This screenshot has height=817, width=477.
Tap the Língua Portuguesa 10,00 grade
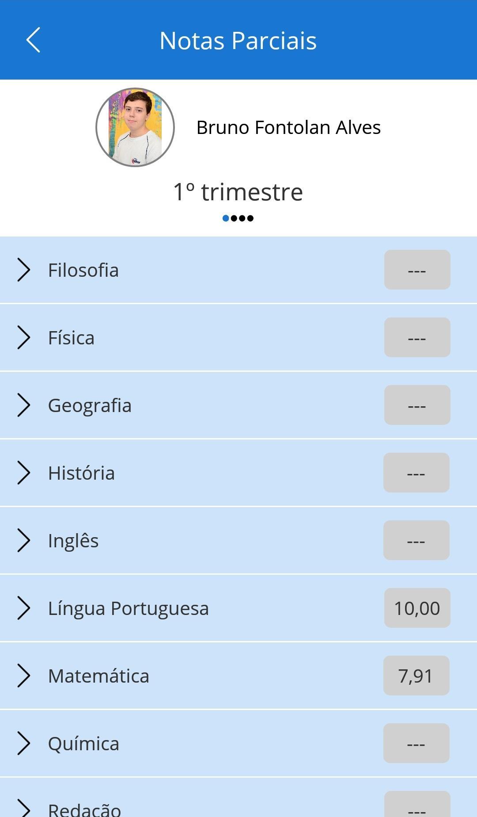(x=417, y=608)
